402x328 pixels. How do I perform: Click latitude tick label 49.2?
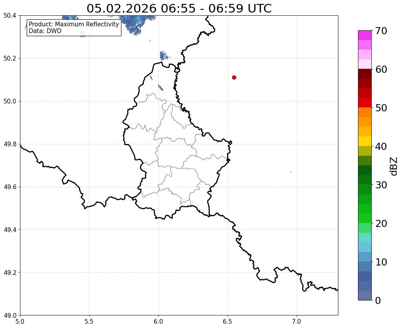(10, 273)
